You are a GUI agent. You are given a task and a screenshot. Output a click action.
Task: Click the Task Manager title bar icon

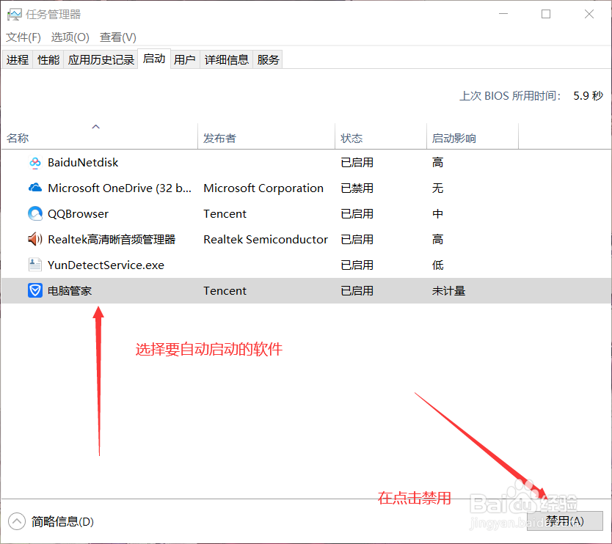15,15
